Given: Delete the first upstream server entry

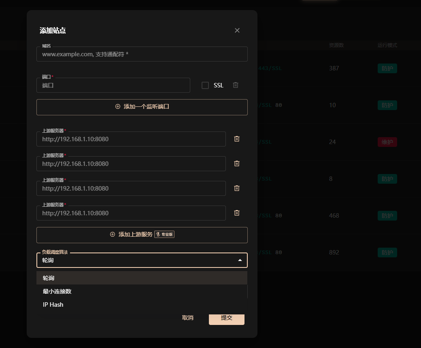Looking at the screenshot, I should [236, 139].
